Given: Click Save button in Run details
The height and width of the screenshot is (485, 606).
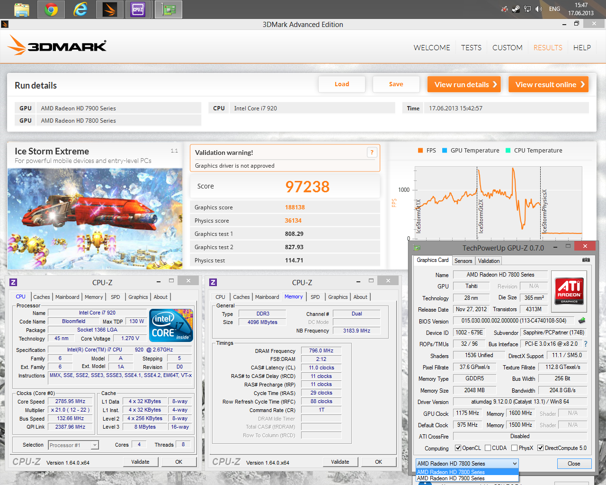Looking at the screenshot, I should pos(396,84).
